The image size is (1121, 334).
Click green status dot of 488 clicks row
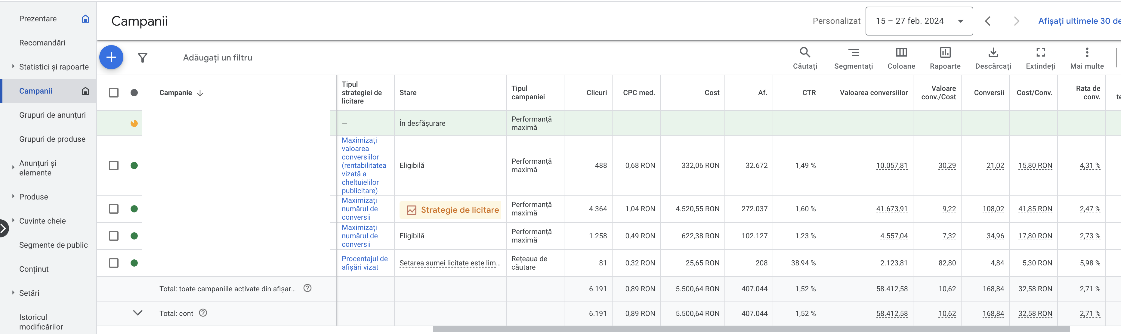[x=134, y=165]
